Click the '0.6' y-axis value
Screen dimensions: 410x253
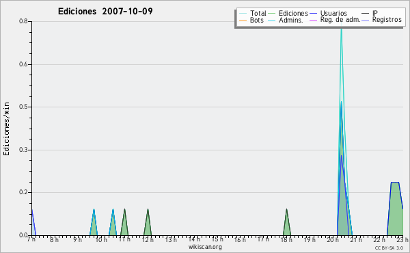(23, 64)
